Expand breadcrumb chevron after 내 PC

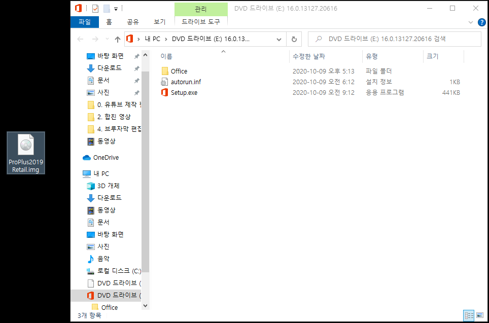(x=165, y=39)
